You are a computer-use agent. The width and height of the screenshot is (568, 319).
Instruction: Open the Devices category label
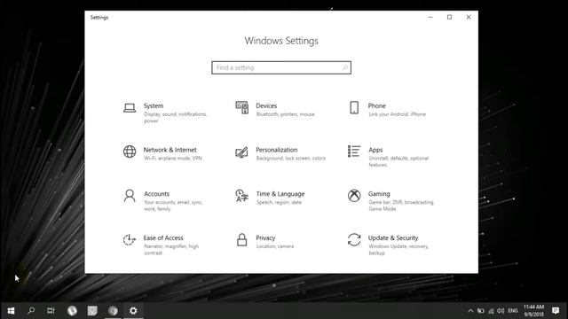266,105
